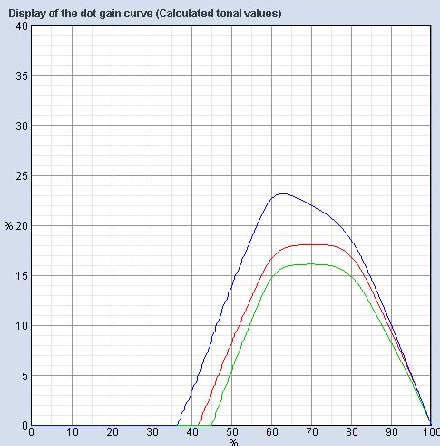This screenshot has height=446, width=440.
Task: Click the x-axis label 70
Action: [312, 432]
